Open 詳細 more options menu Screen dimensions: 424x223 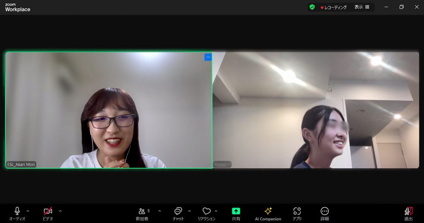(325, 211)
